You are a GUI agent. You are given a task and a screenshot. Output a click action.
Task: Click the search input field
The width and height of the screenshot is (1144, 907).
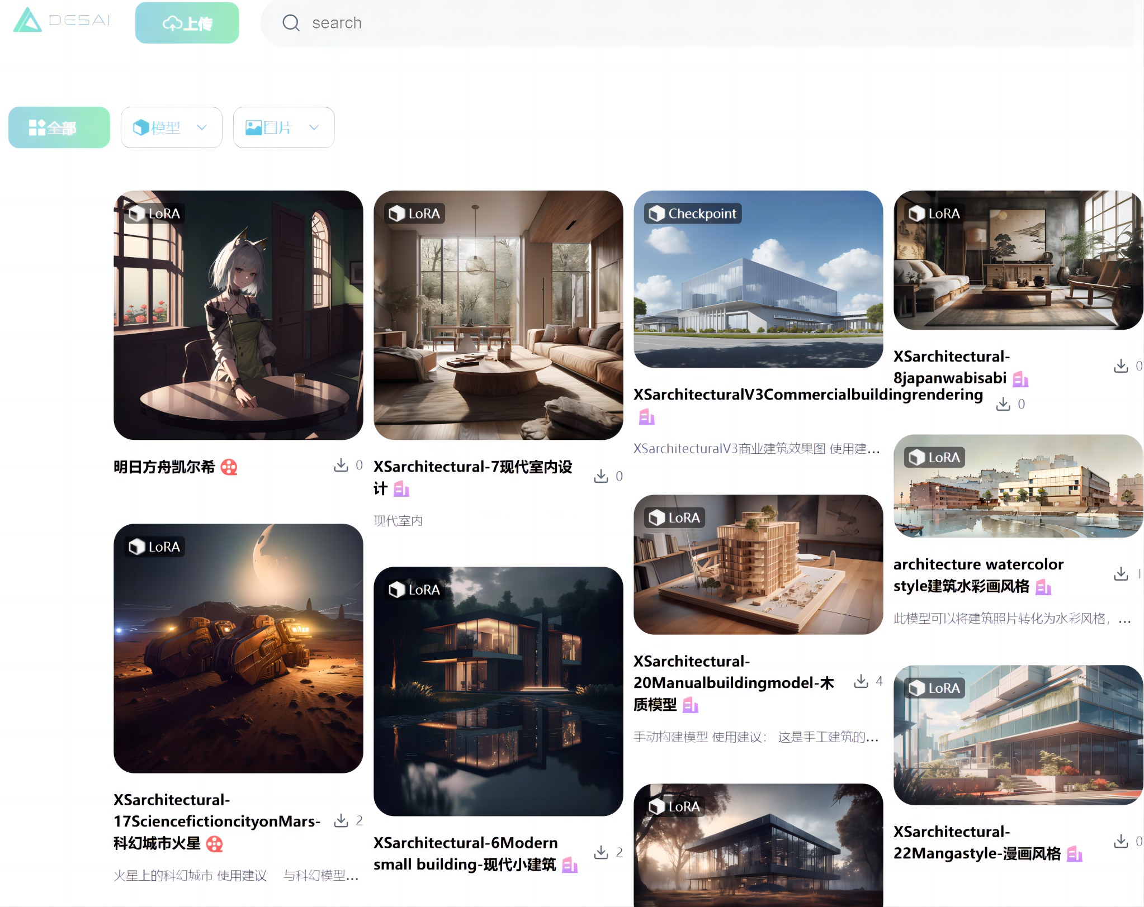click(x=671, y=23)
